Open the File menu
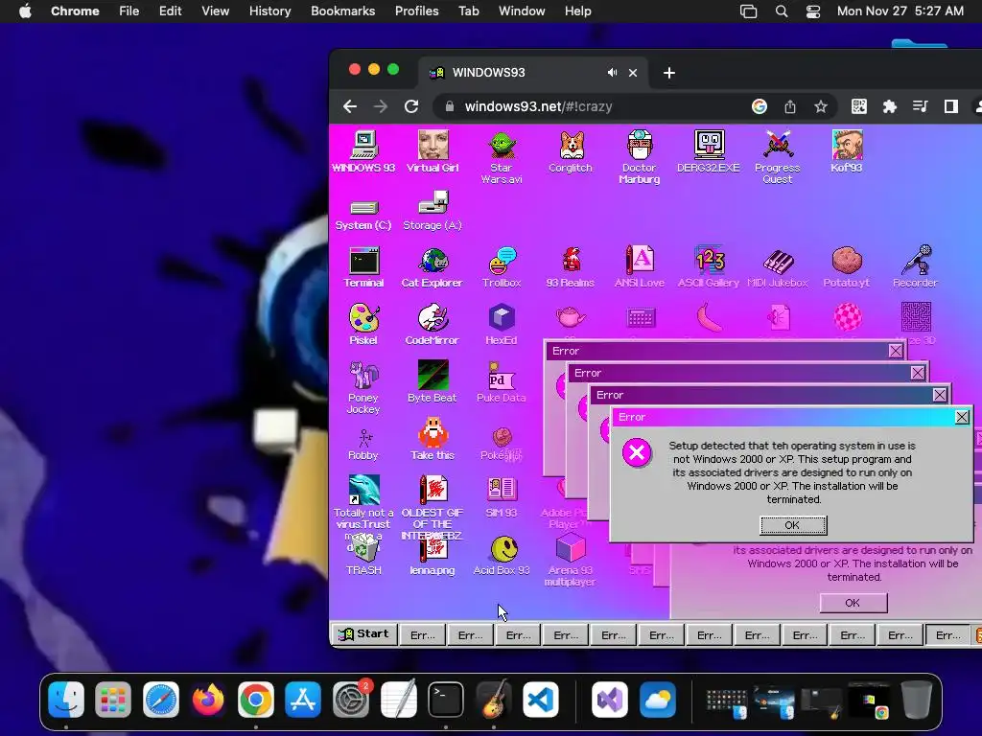 pyautogui.click(x=129, y=11)
